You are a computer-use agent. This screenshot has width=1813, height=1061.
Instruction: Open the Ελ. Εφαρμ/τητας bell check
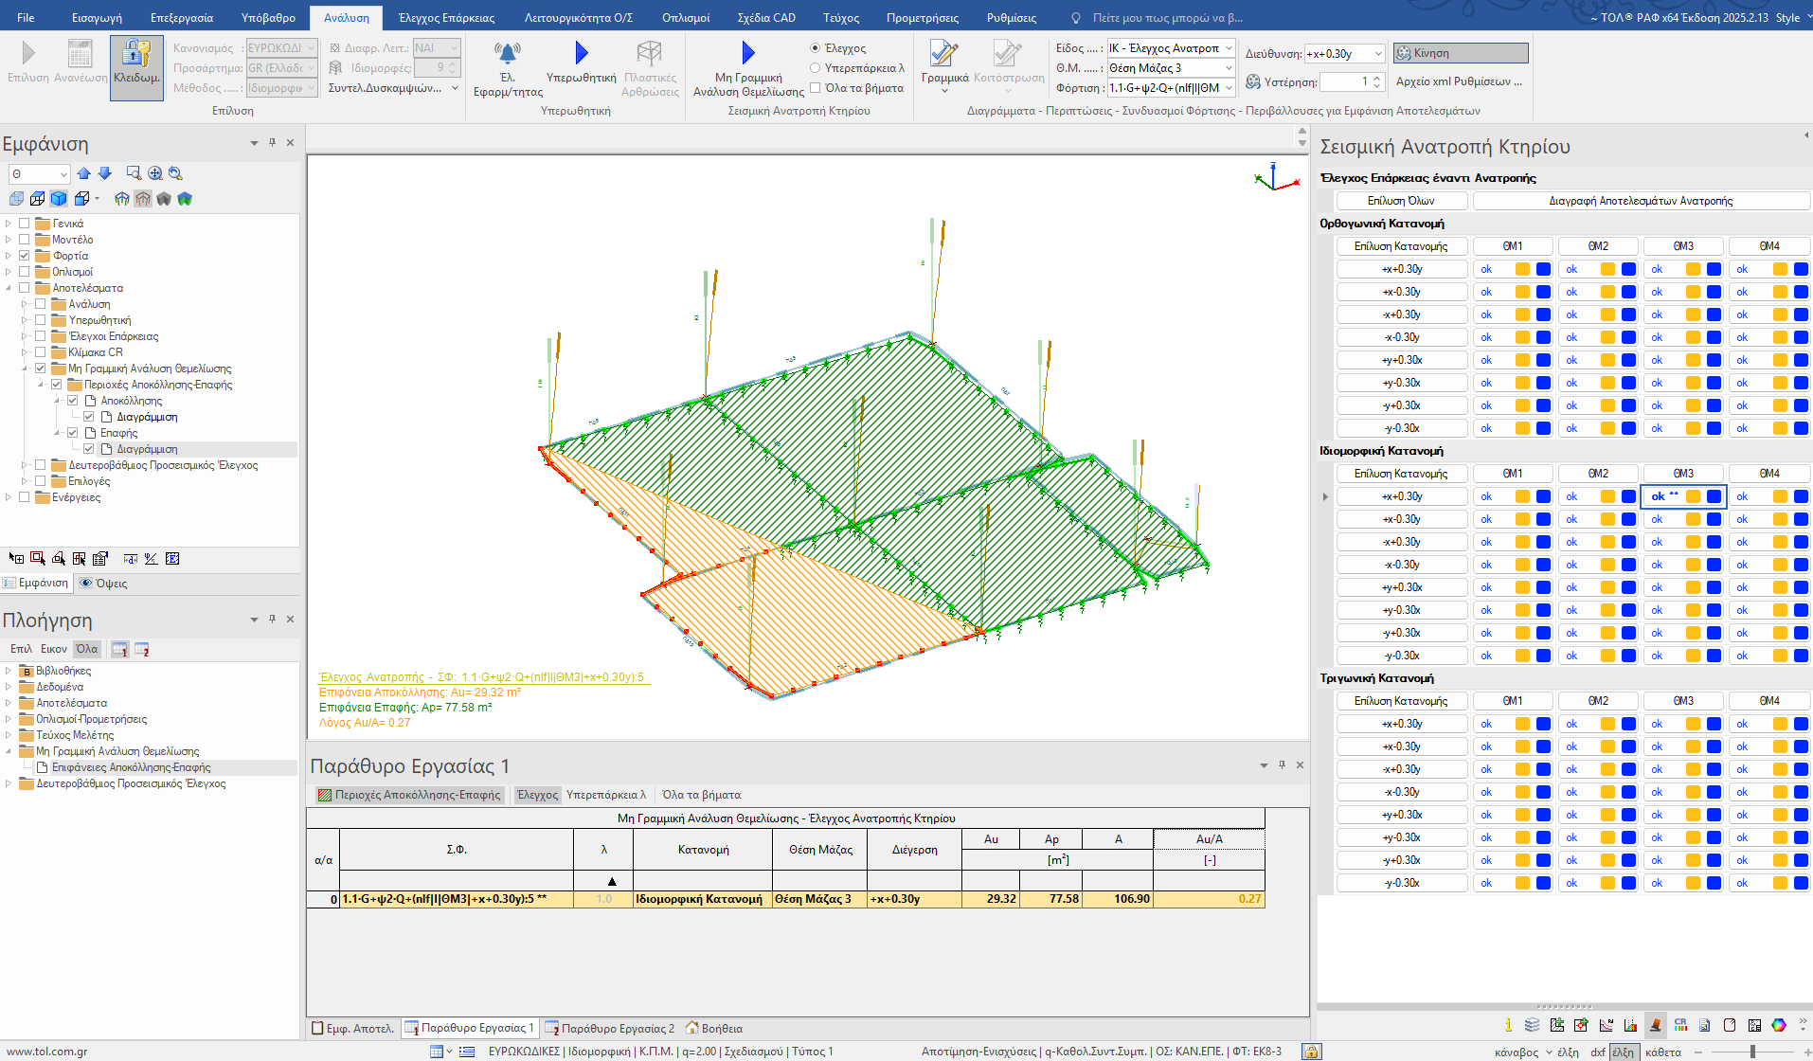click(508, 54)
